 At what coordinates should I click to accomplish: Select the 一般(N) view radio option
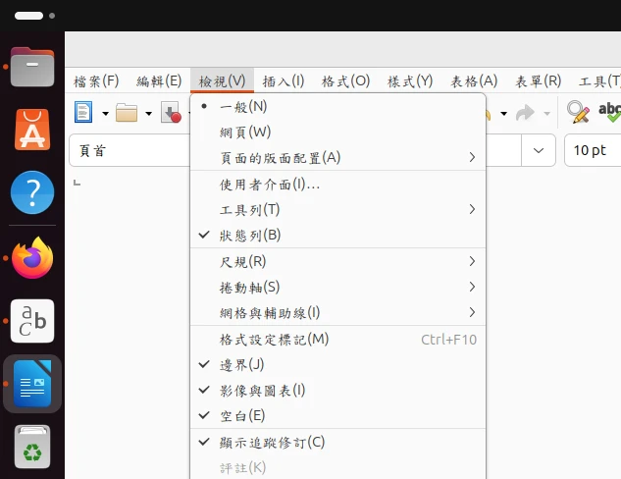tap(337, 107)
